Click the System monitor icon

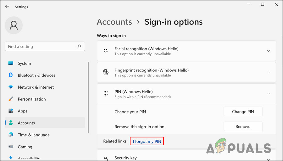(x=11, y=63)
